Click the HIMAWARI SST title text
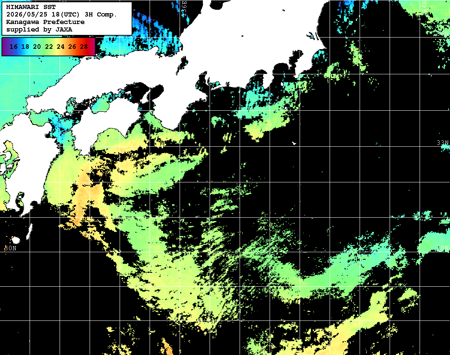The image size is (450, 355). 31,7
